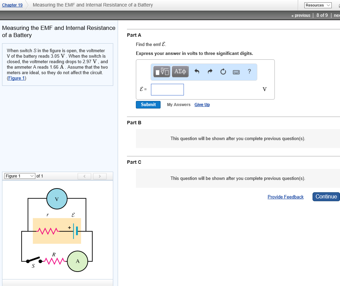This screenshot has width=340, height=286.
Task: Click the Continue button
Action: click(x=326, y=196)
